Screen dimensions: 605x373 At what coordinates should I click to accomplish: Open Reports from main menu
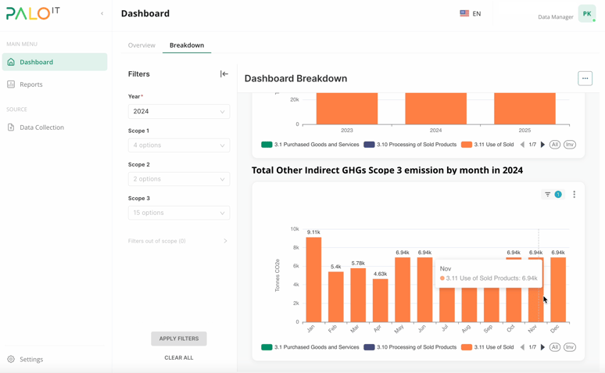click(x=31, y=84)
